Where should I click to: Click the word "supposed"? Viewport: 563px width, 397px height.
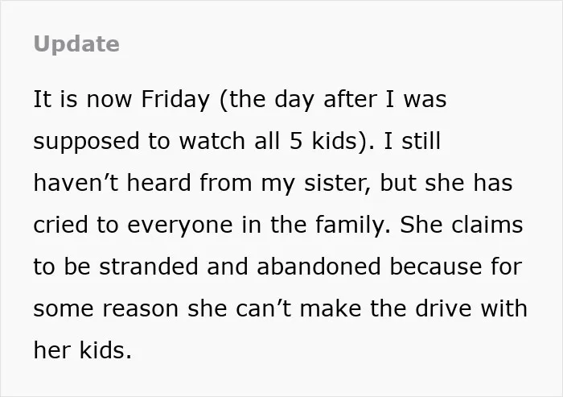pos(86,141)
